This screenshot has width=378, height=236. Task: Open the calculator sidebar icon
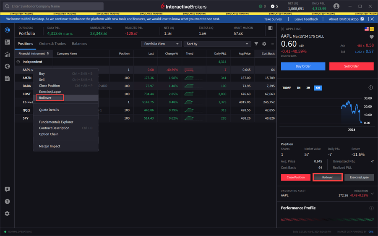coord(7,79)
